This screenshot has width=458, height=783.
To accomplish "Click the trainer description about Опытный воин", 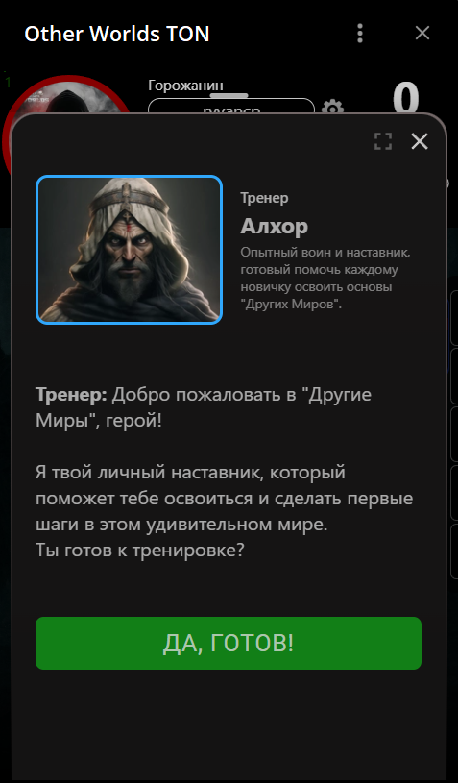I will point(325,279).
